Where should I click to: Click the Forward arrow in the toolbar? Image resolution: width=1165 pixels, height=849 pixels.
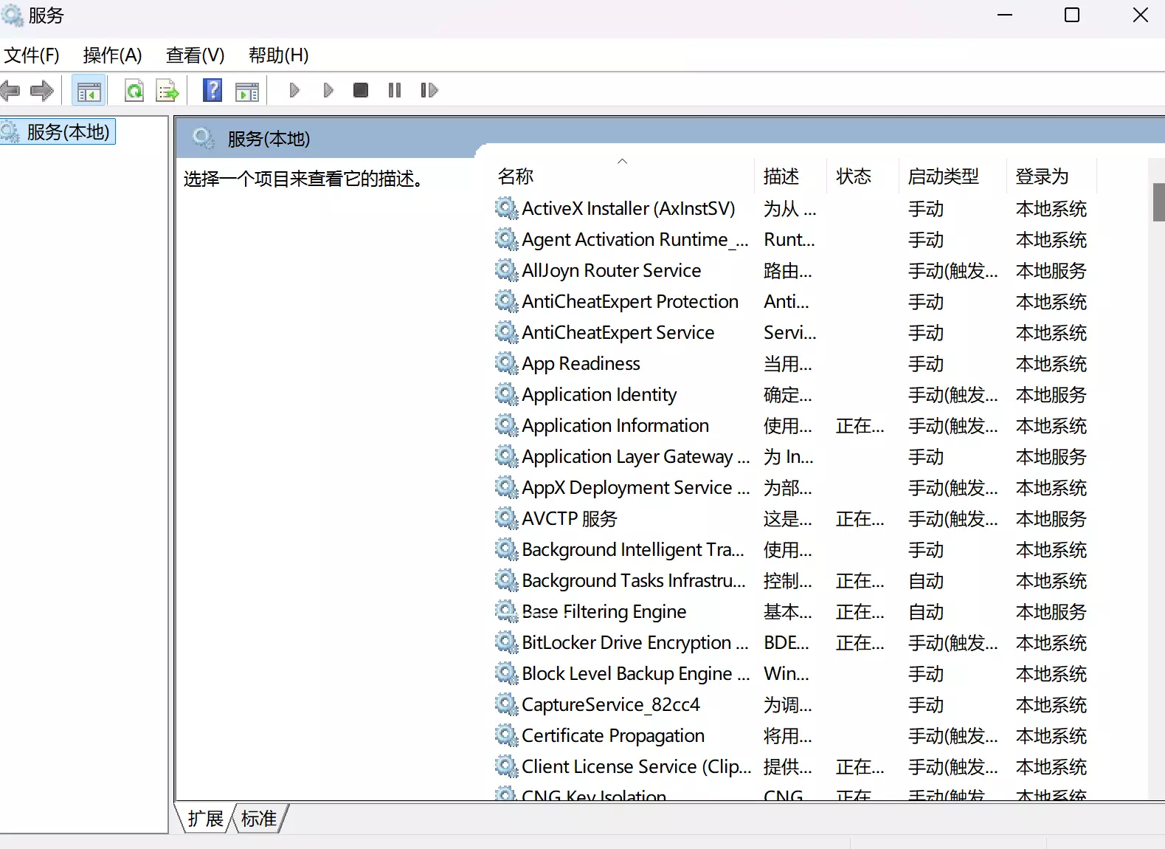42,91
